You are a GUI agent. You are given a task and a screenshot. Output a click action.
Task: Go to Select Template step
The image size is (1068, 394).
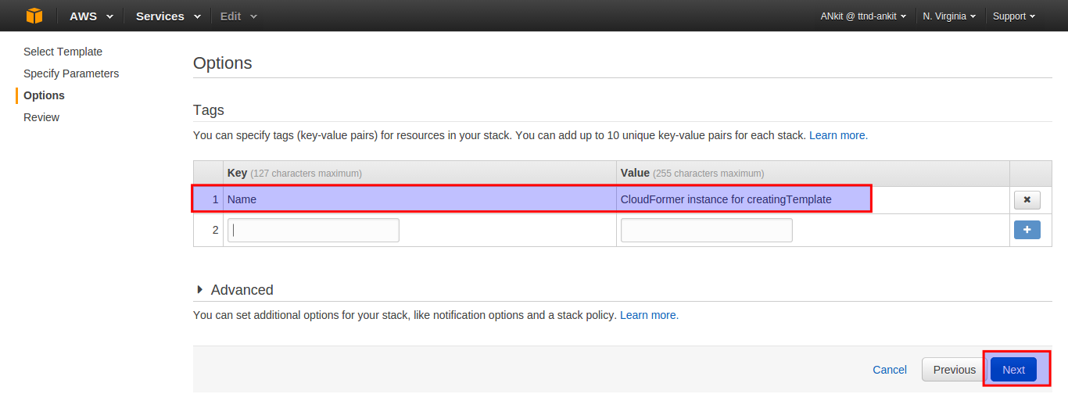(63, 52)
